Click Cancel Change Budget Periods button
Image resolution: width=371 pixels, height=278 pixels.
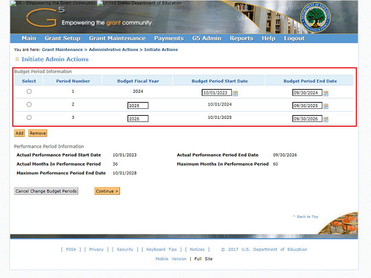[x=46, y=191]
